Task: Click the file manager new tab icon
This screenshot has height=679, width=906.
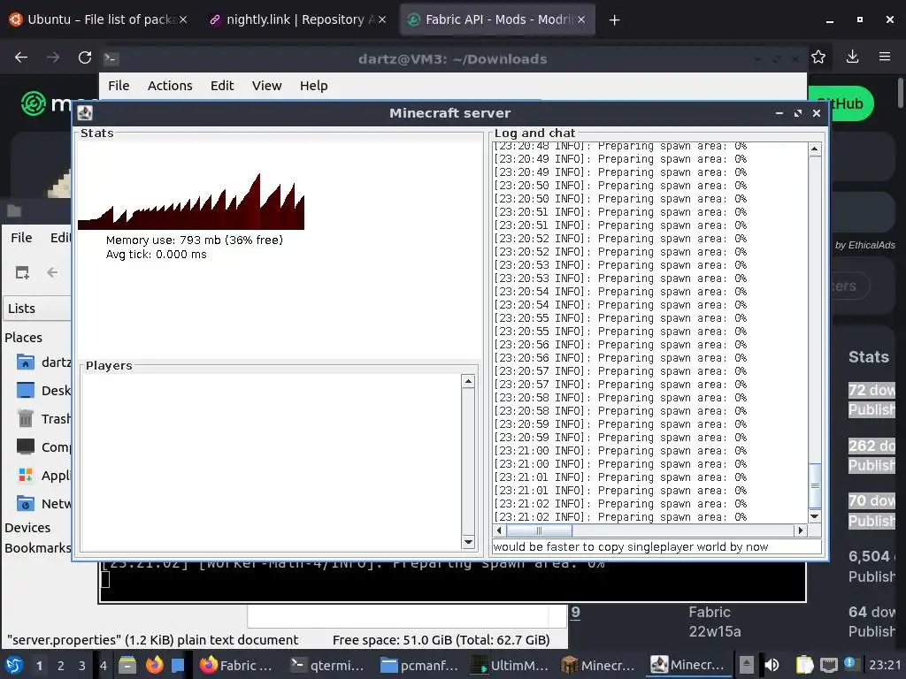Action: (22, 272)
